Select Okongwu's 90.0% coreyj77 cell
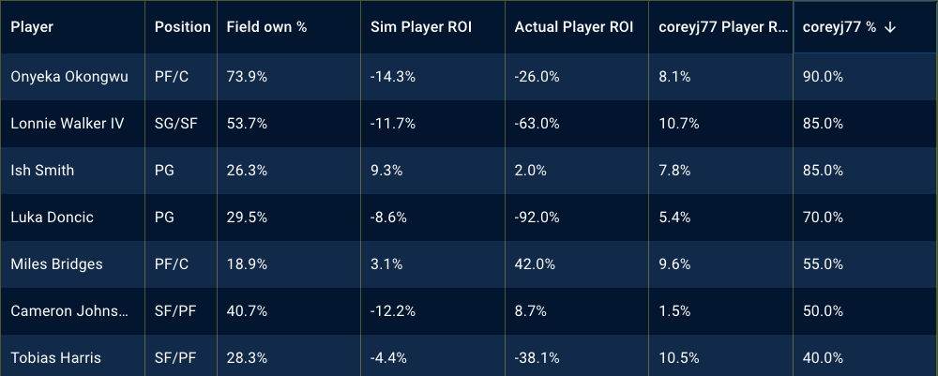This screenshot has width=938, height=376. click(823, 77)
